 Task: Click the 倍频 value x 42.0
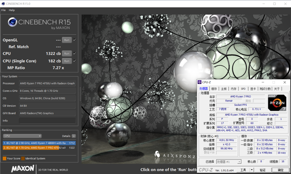[x=227, y=144]
